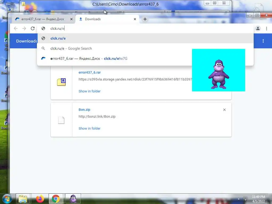This screenshot has width=272, height=204.
Task: Click the Bon.zip blank file icon
Action: 61,120
